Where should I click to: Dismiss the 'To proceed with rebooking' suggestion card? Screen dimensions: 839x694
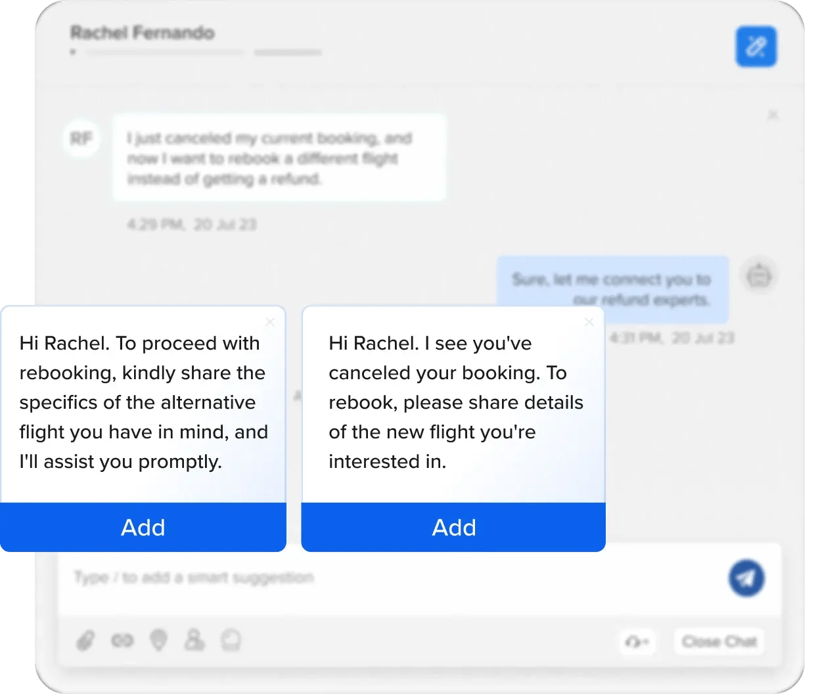pos(270,322)
